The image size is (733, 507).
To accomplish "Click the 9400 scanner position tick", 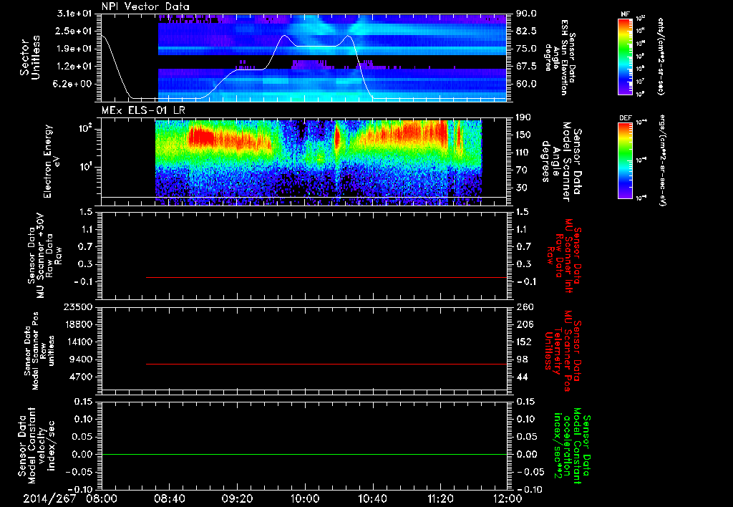I will click(80, 359).
